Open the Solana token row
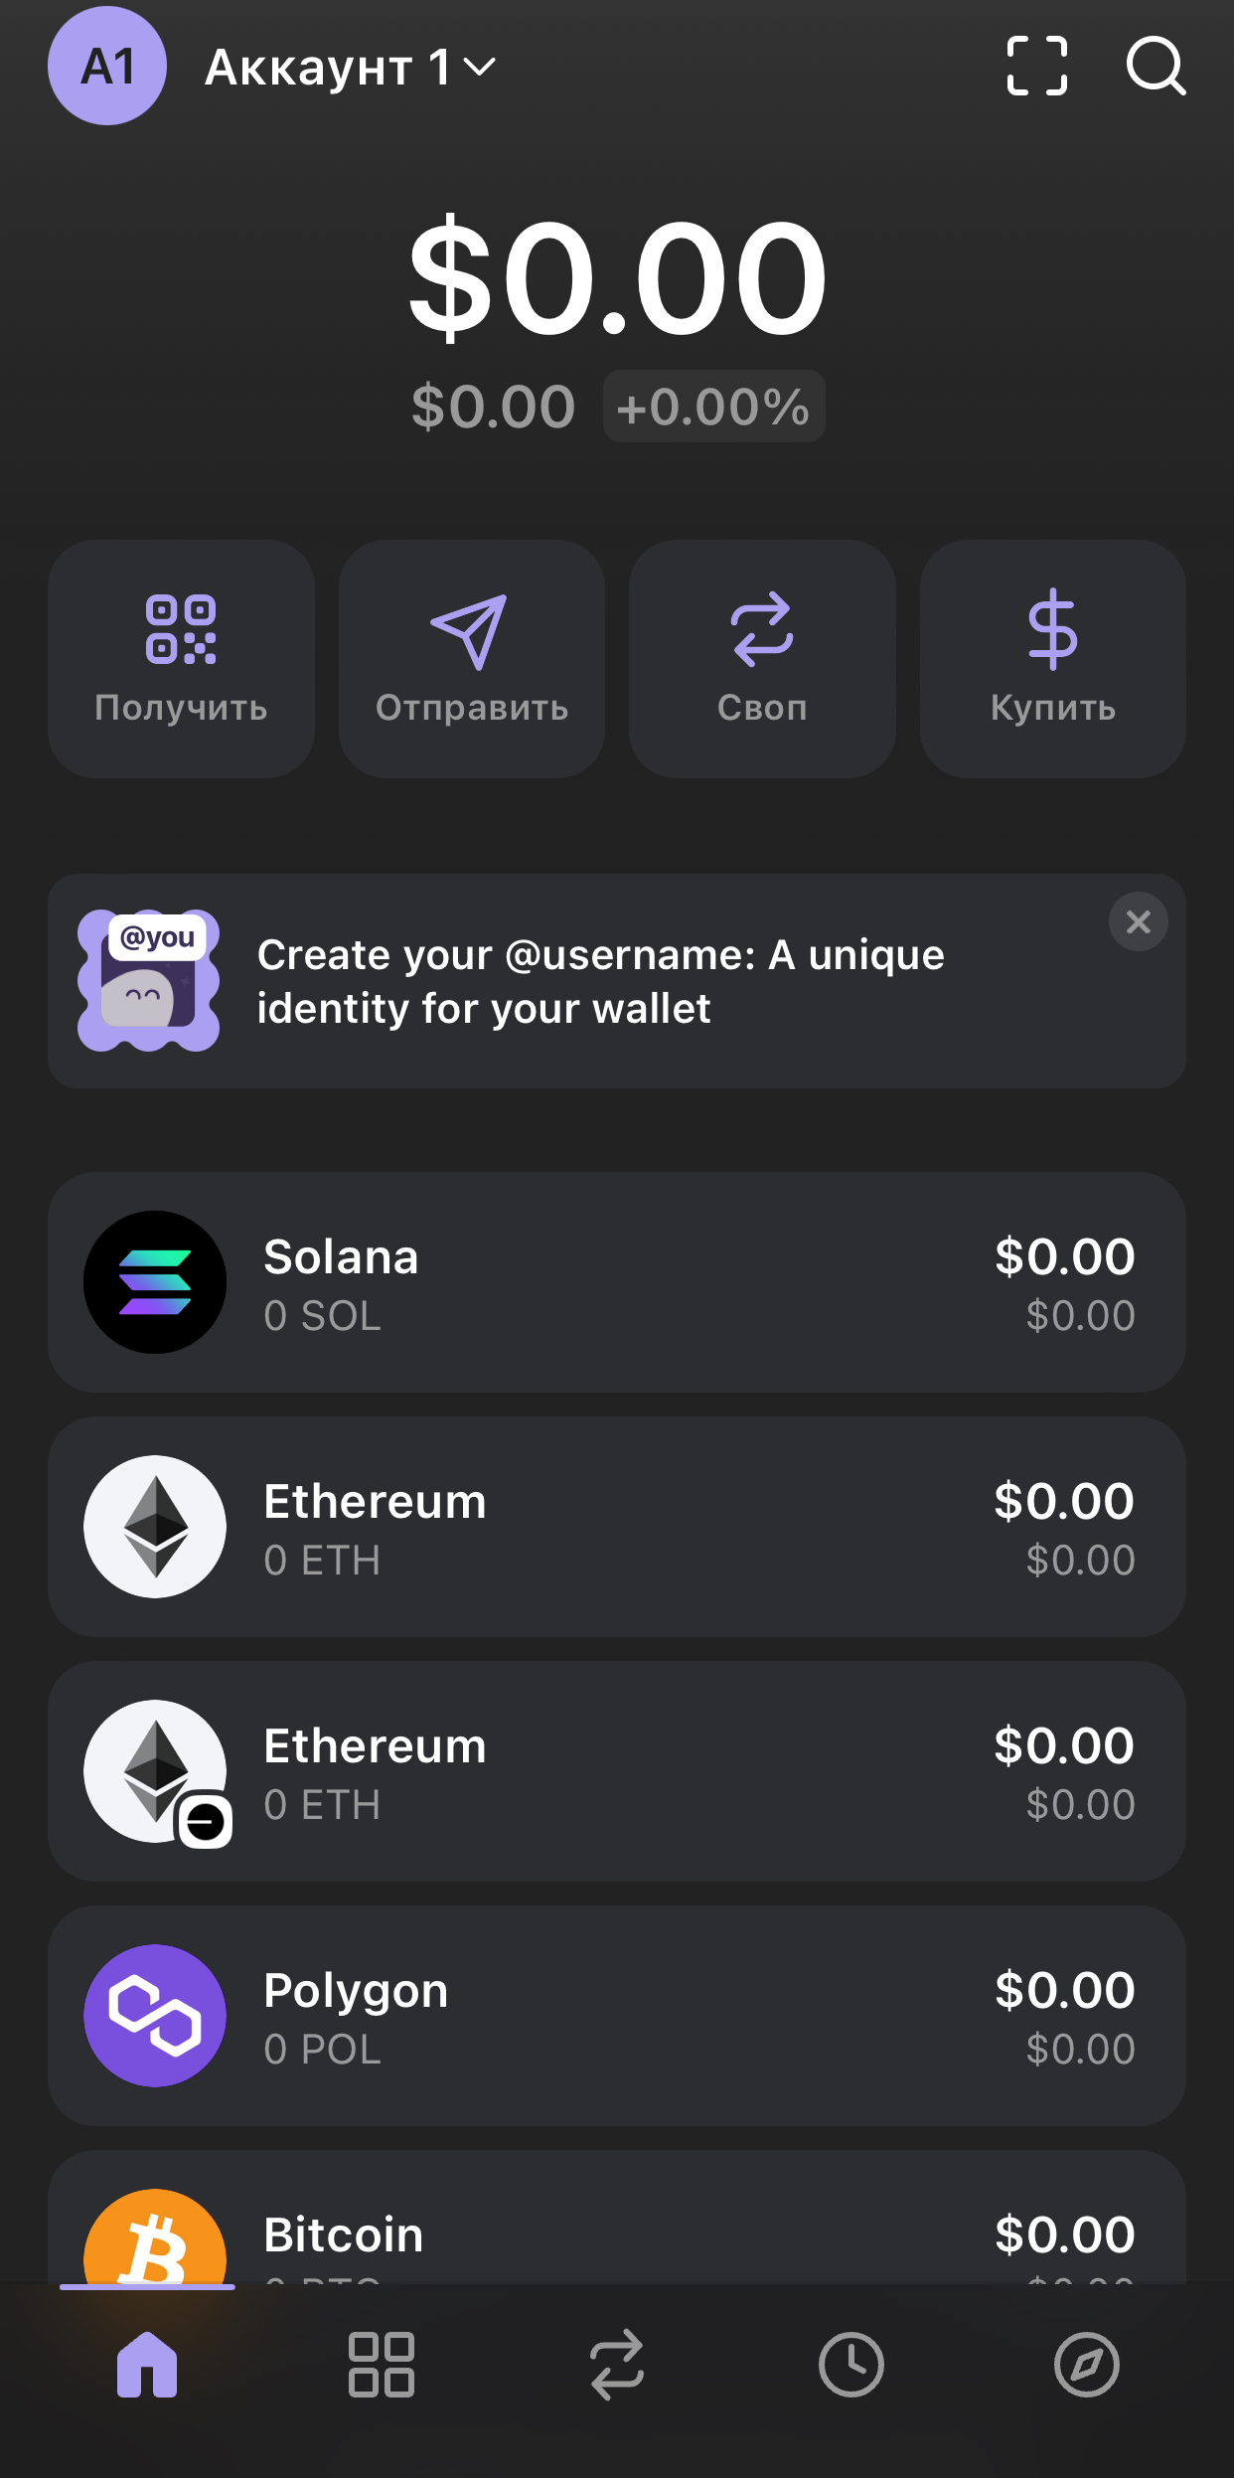1234x2478 pixels. [617, 1282]
